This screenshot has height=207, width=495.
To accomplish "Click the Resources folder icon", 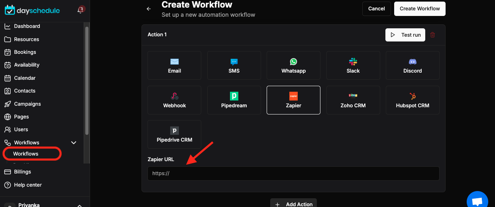I will point(7,39).
